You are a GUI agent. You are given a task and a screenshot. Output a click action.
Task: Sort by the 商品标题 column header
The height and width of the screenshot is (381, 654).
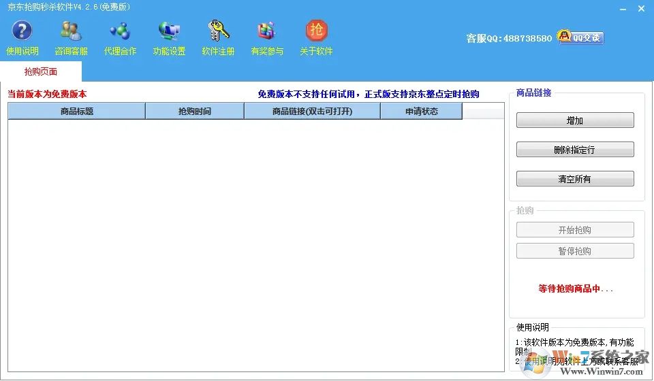tap(76, 112)
